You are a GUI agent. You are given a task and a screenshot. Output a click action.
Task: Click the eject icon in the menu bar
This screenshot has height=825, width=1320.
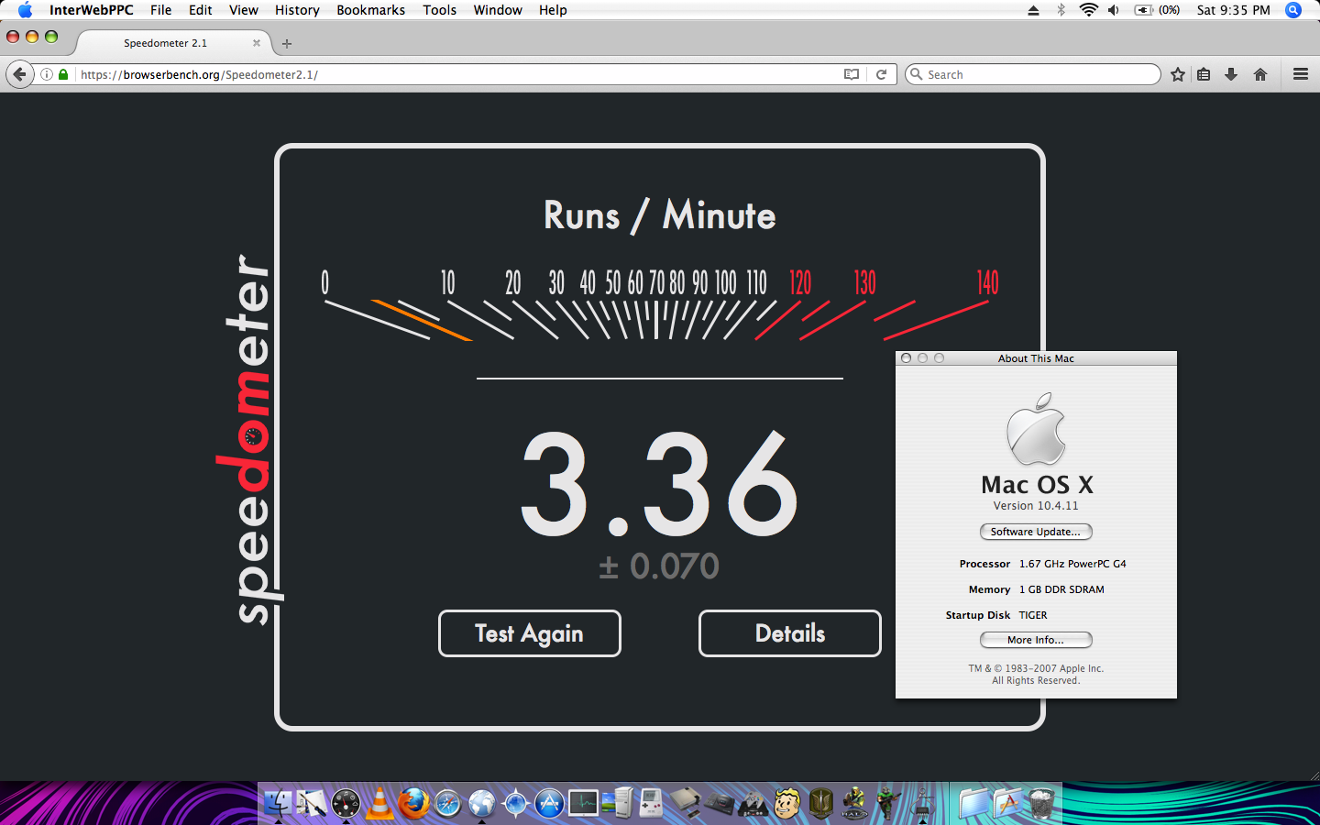(x=1033, y=10)
